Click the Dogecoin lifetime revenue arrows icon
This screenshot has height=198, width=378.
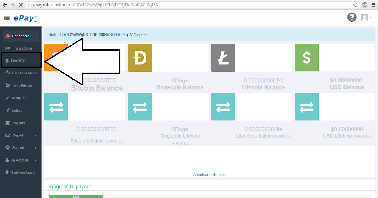(140, 107)
